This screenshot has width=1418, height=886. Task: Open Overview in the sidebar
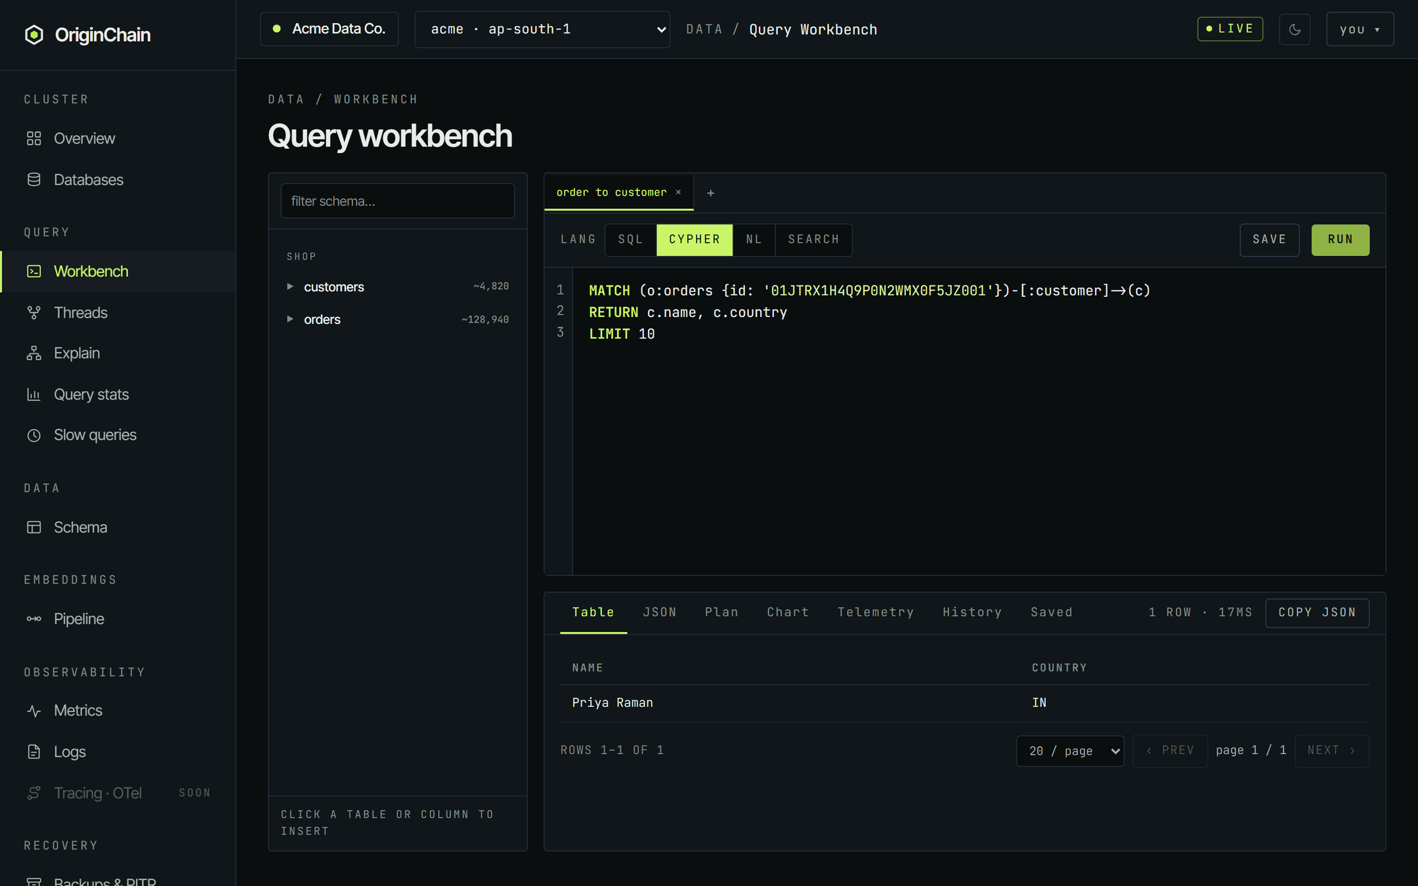[x=118, y=138]
